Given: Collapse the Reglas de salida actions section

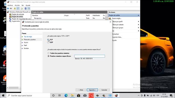Looking at the screenshot, I should (138, 15).
